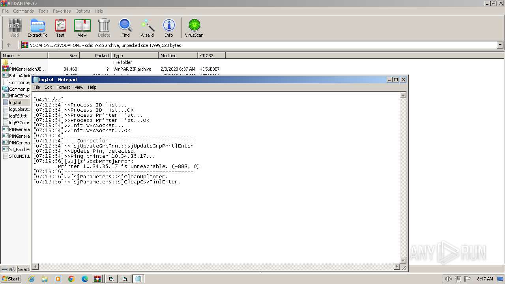Run Test on the archive
Image resolution: width=505 pixels, height=284 pixels.
(60, 28)
